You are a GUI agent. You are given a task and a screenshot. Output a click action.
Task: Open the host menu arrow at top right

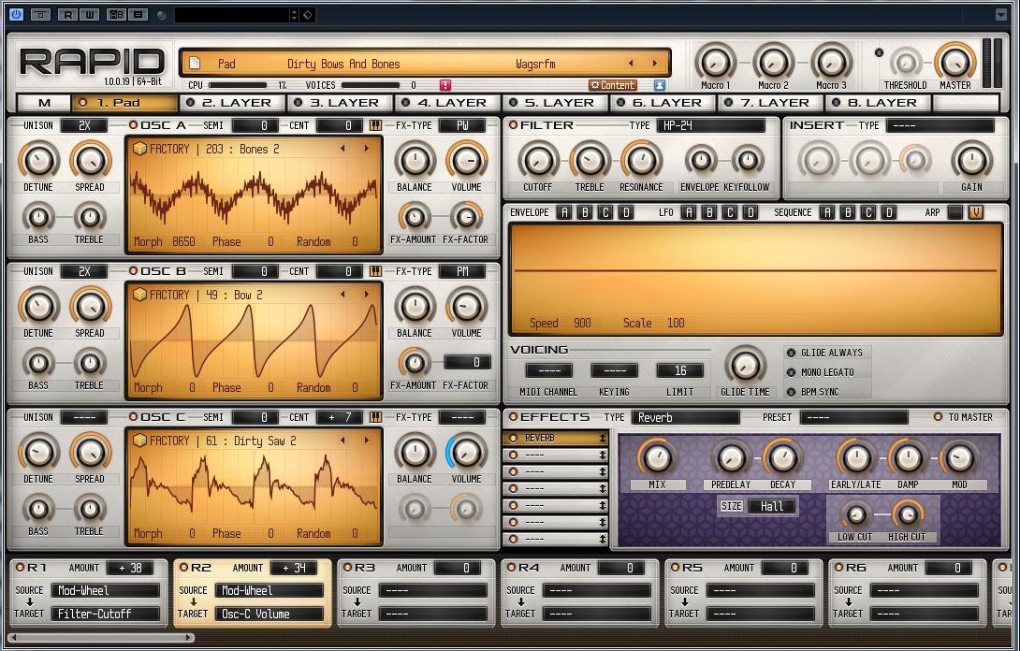pyautogui.click(x=1001, y=14)
